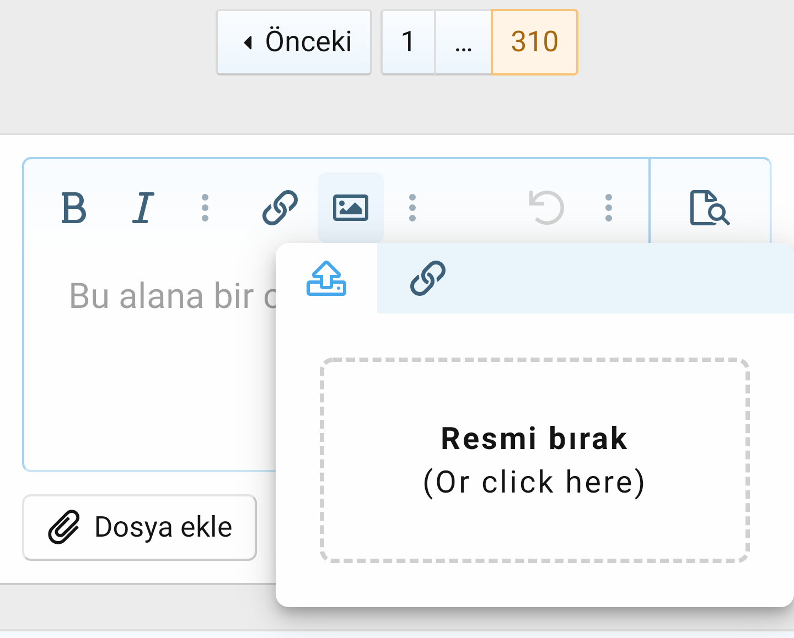The height and width of the screenshot is (638, 794).
Task: Select the current page 310
Action: coord(533,41)
